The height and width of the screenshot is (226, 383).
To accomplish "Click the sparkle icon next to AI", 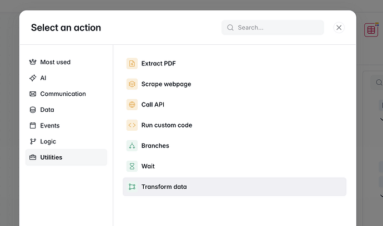I will coord(33,78).
